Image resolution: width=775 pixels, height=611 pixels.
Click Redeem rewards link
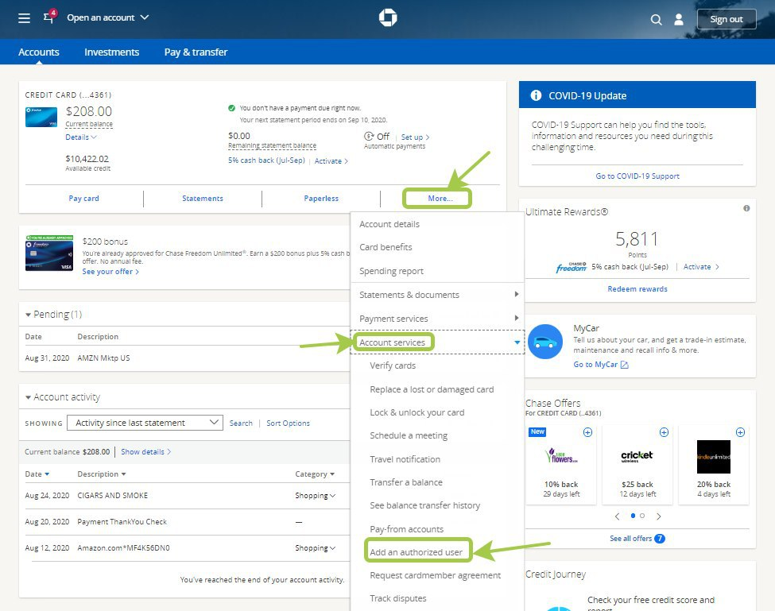(x=637, y=289)
